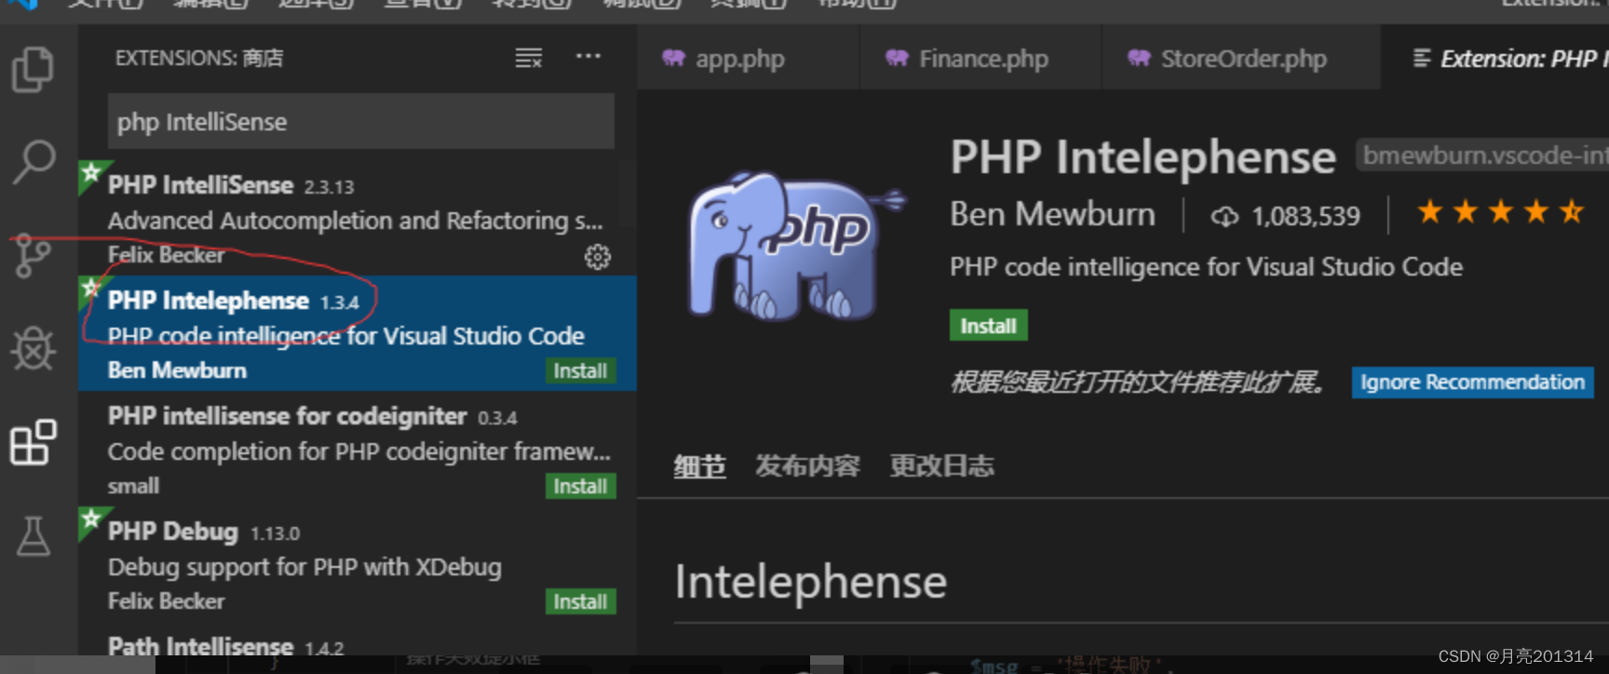This screenshot has height=674, width=1609.
Task: Open the 发布内容 contributions tab
Action: click(x=807, y=465)
